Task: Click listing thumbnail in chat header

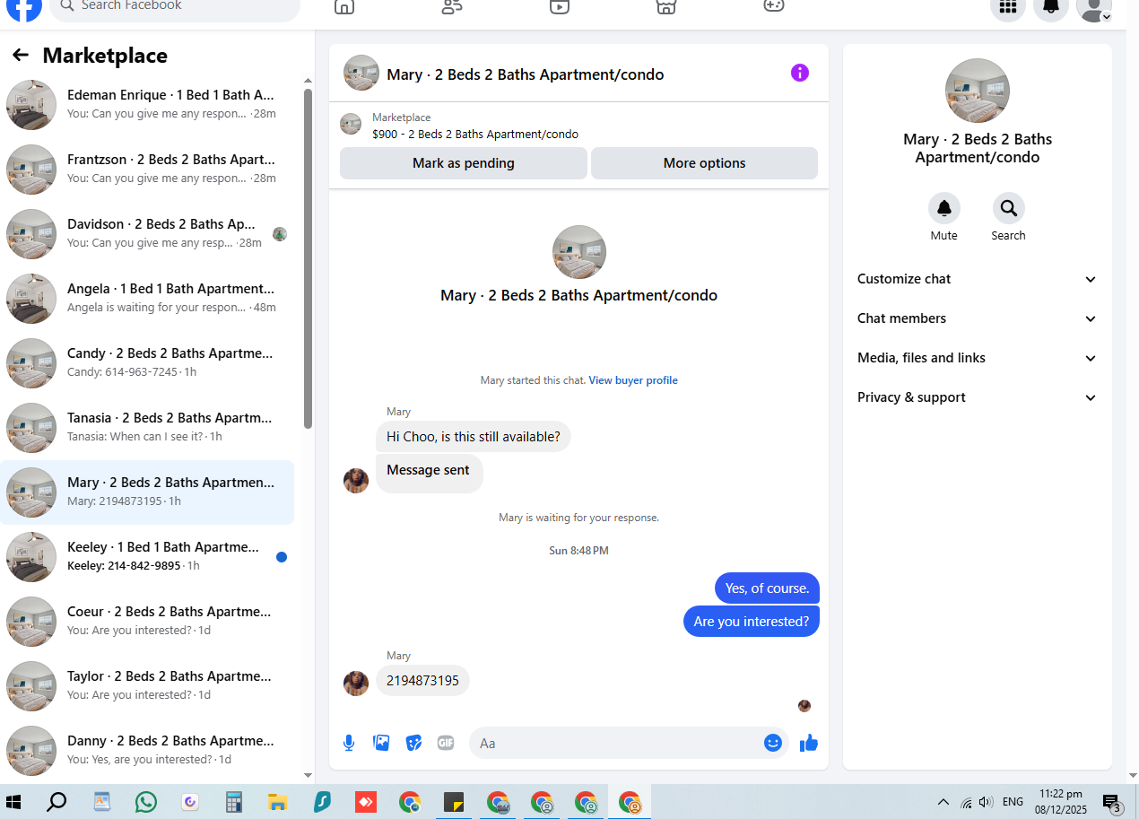Action: pos(361,74)
